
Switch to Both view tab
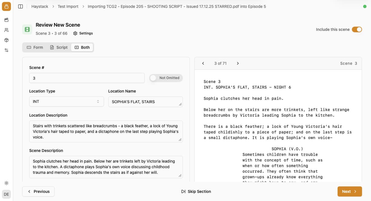(82, 47)
